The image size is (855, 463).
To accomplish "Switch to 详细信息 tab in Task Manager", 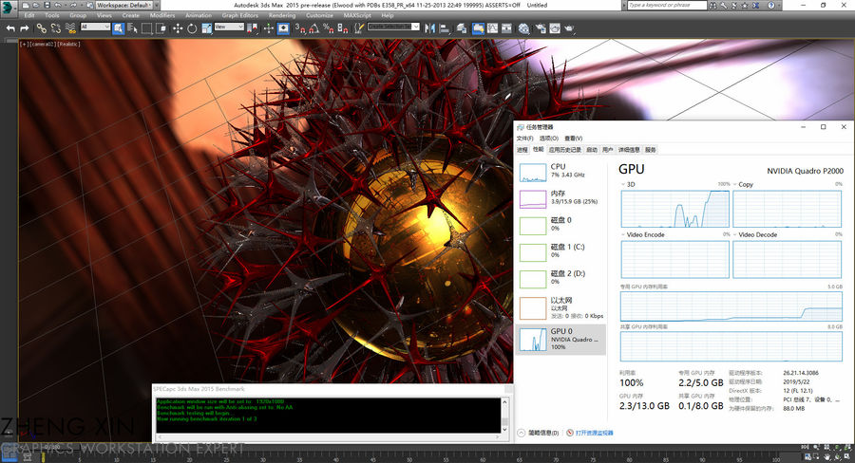I will click(629, 150).
